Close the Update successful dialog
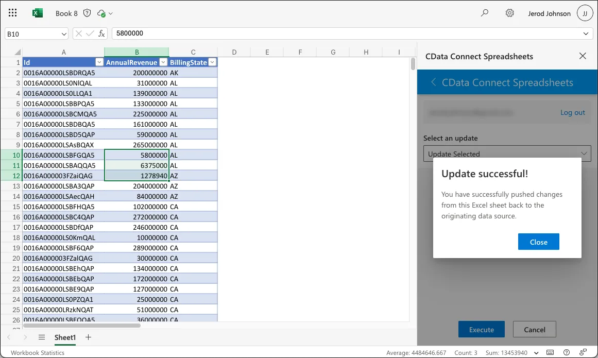Screen dimensions: 598x358 [x=538, y=242]
